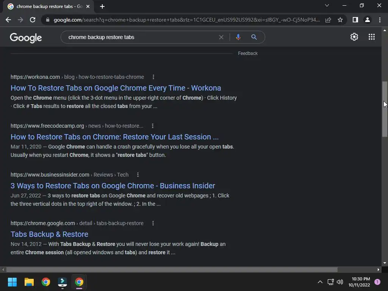This screenshot has height=291, width=388.
Task: Click the horizontal scrollbar thumb
Action: 172,269
